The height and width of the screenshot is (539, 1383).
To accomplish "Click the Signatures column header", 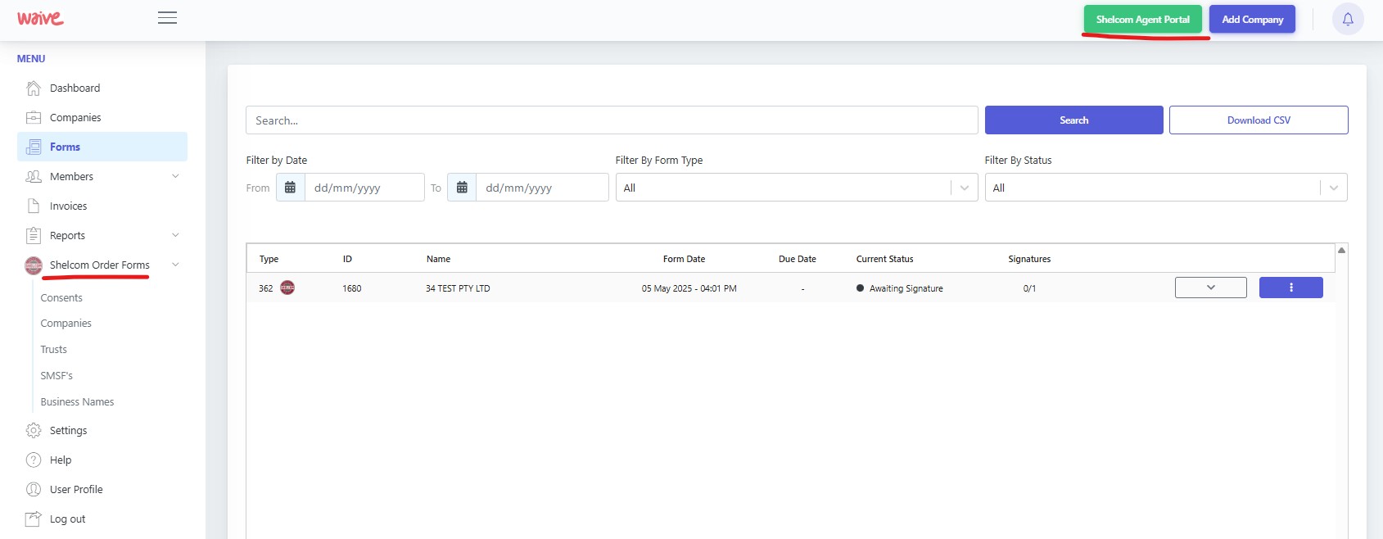I will (x=1029, y=259).
